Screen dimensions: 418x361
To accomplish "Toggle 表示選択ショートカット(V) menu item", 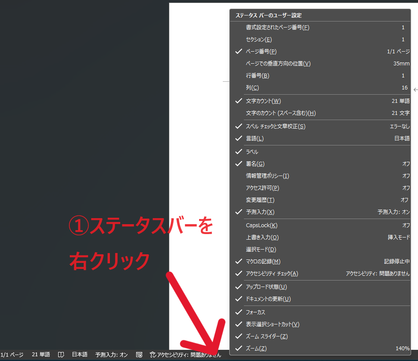I will tap(320, 324).
